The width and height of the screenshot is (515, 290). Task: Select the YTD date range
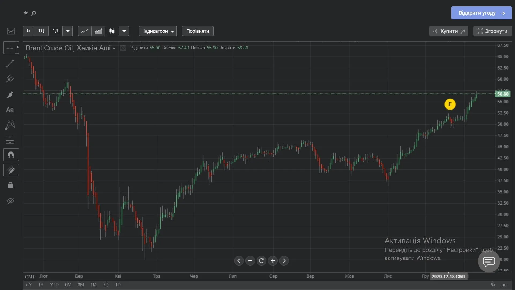pos(54,285)
